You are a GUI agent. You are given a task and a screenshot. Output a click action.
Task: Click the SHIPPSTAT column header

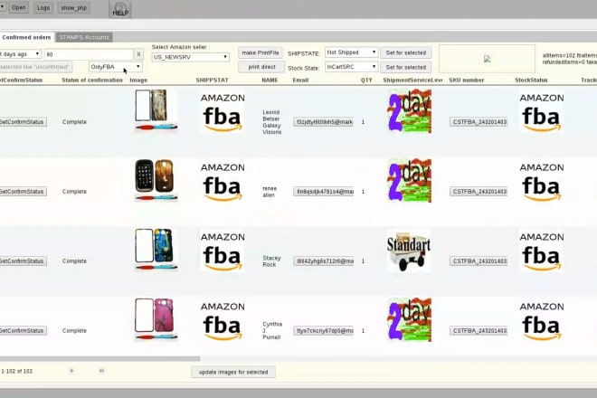coord(212,80)
